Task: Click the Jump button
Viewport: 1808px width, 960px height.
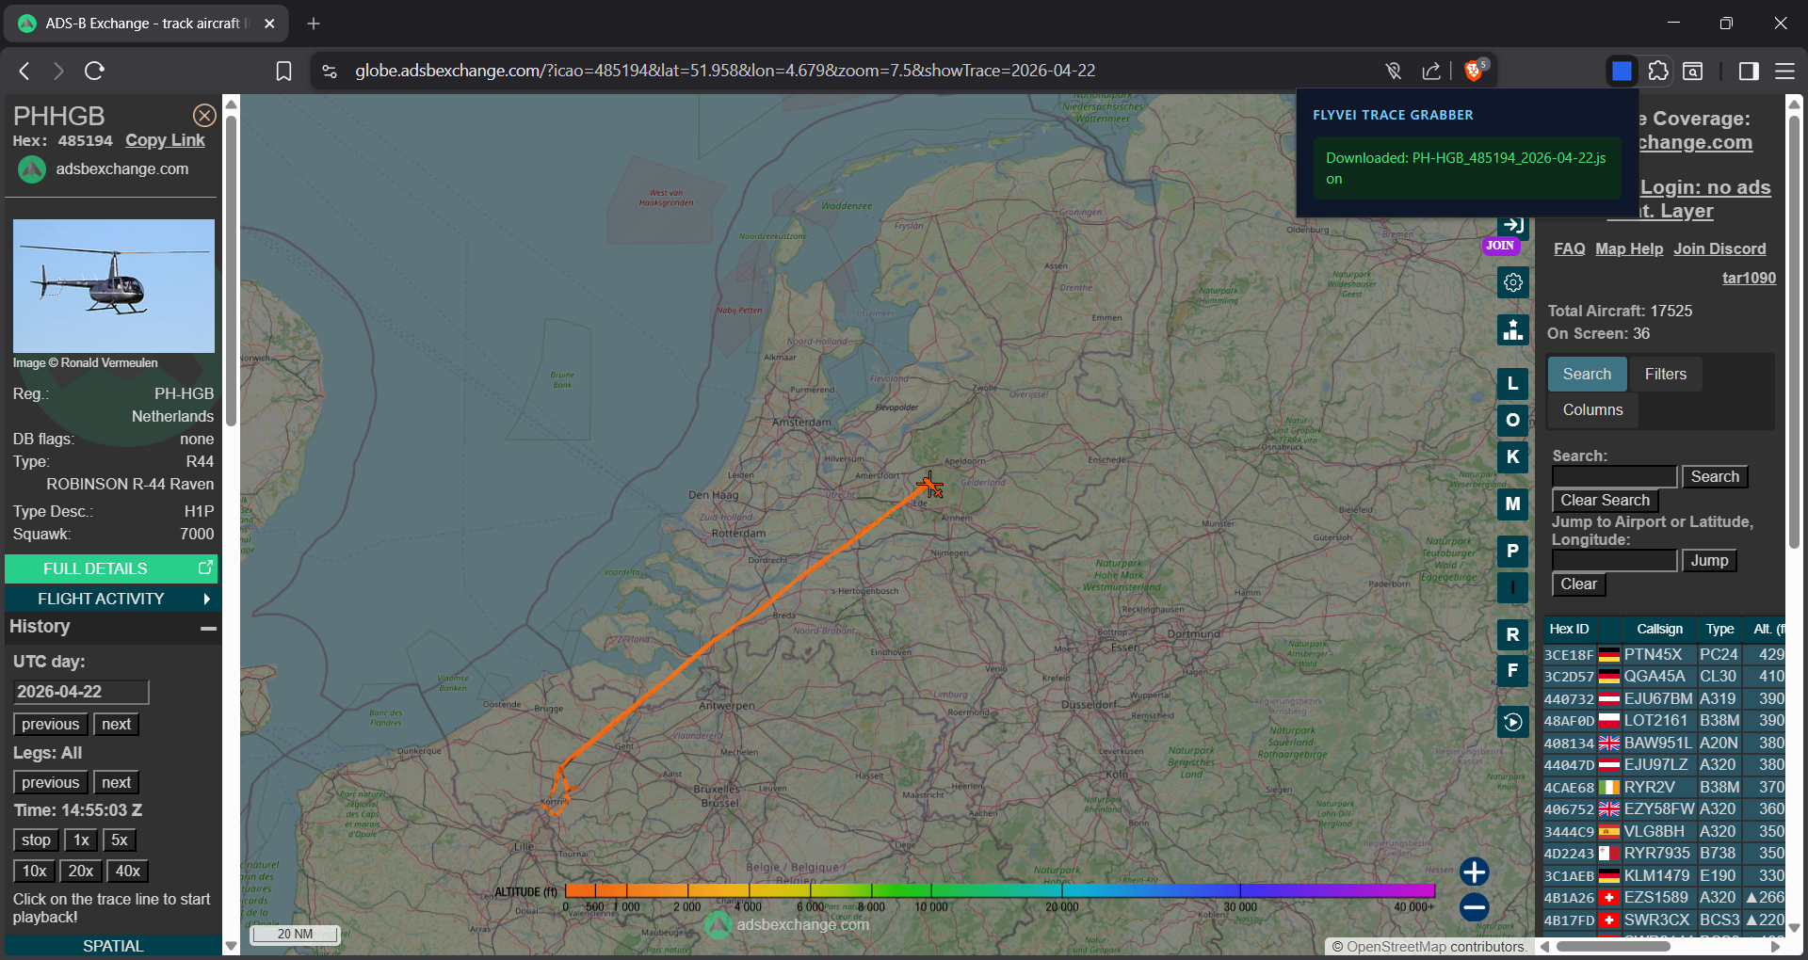Action: click(1709, 561)
